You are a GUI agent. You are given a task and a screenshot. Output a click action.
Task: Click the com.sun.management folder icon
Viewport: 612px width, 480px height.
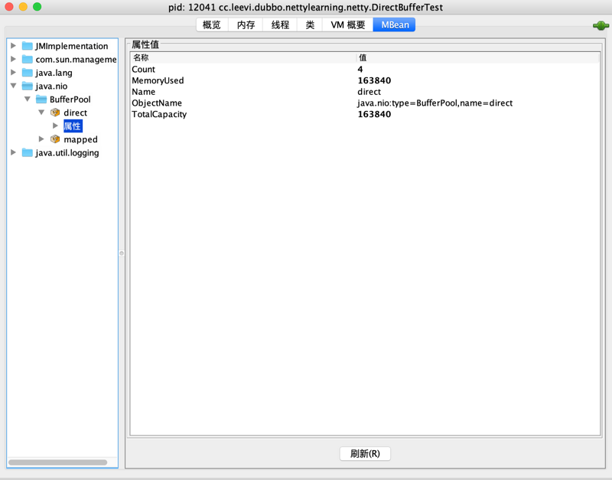[27, 60]
